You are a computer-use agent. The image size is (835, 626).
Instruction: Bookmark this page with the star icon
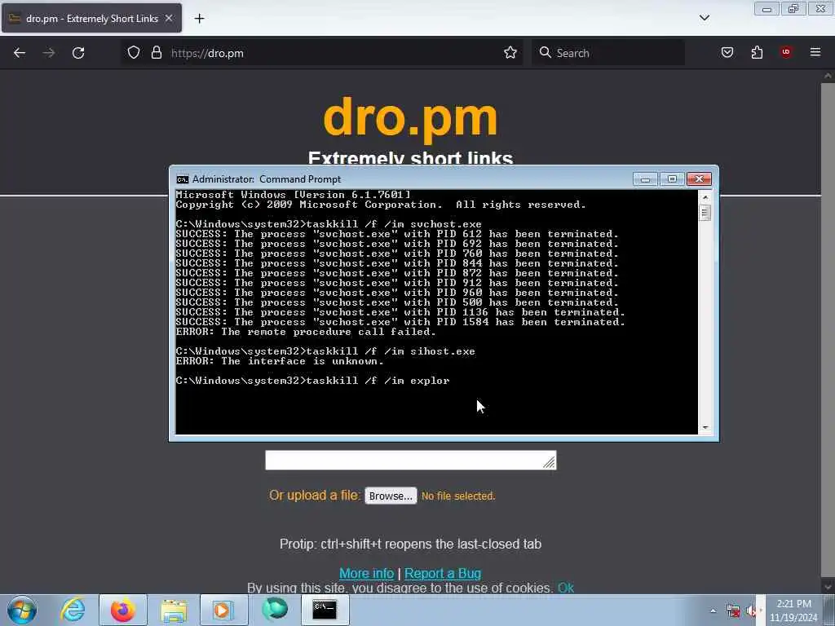pos(510,53)
